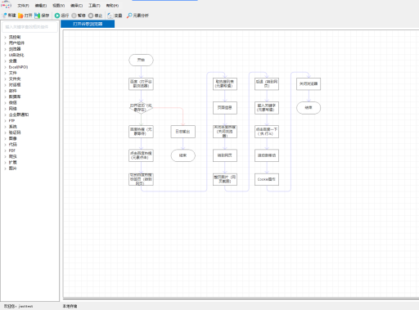Select the 邮件 tree row

pyautogui.click(x=12, y=91)
